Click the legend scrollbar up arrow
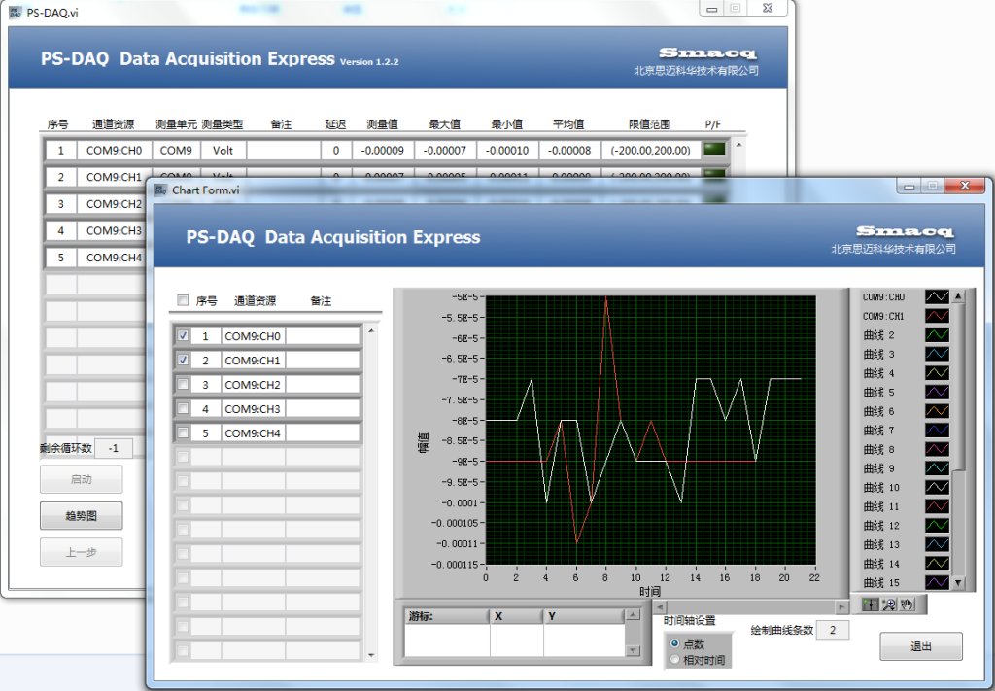 click(x=958, y=295)
